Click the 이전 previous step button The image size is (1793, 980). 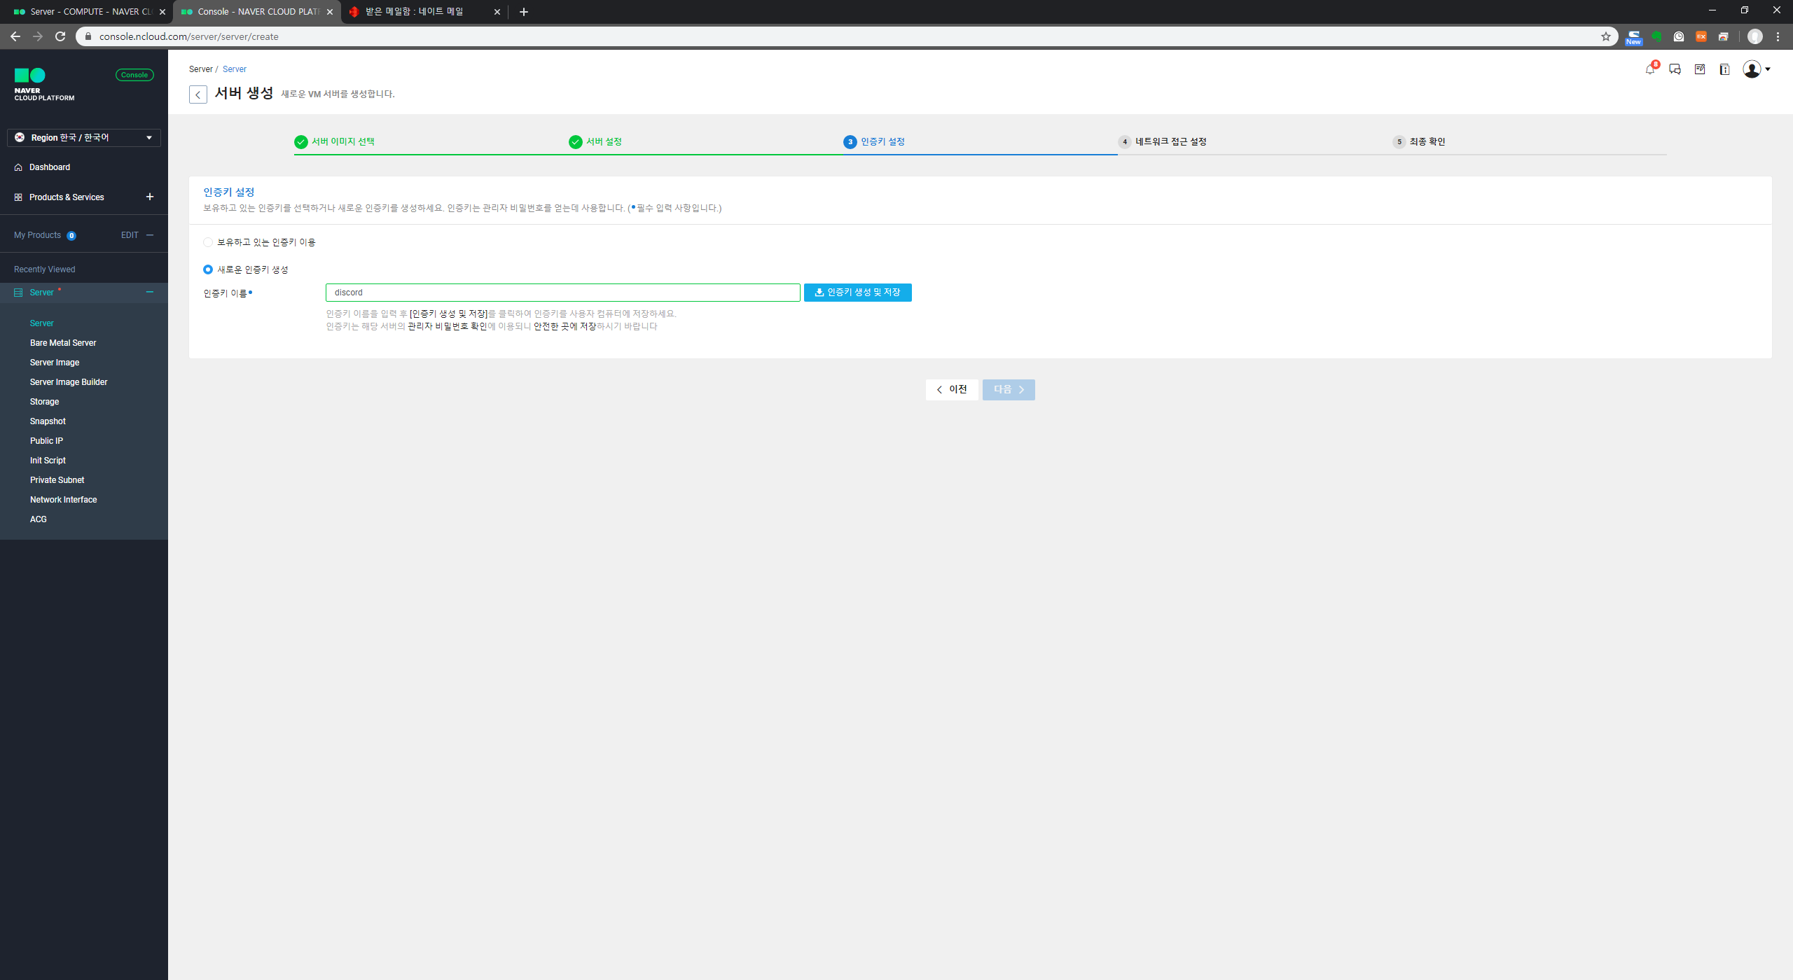pyautogui.click(x=951, y=390)
